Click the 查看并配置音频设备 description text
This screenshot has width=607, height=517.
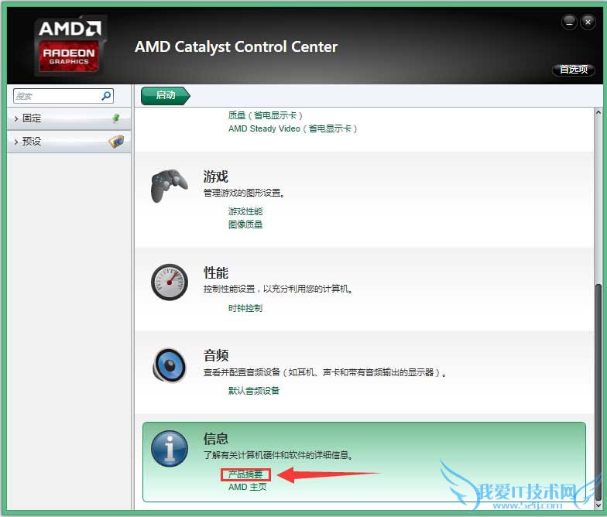pyautogui.click(x=325, y=373)
